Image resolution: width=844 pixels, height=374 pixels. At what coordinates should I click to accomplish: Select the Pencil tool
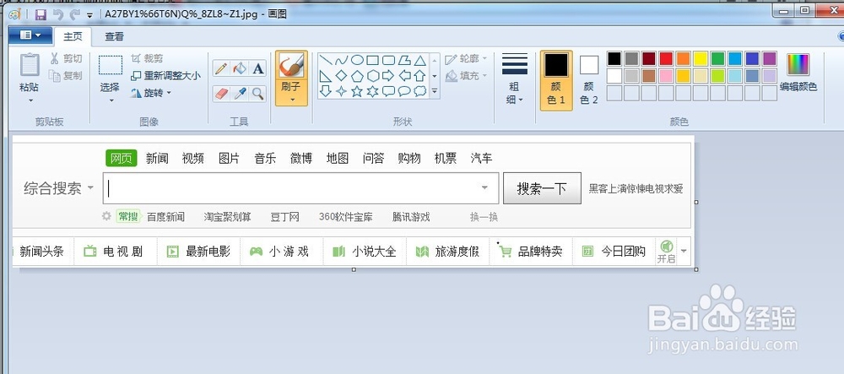coord(220,68)
